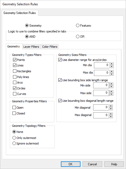Increase Min diagonal with up arrow
The width and height of the screenshot is (126, 169).
(111, 106)
